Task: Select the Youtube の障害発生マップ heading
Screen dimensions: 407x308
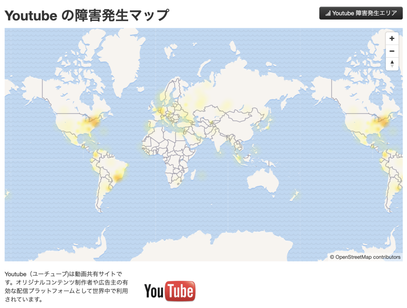Action: click(x=87, y=15)
